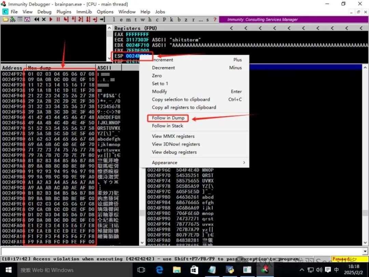Click the Open file toolbar icon
The image size is (369, 277).
5,19
